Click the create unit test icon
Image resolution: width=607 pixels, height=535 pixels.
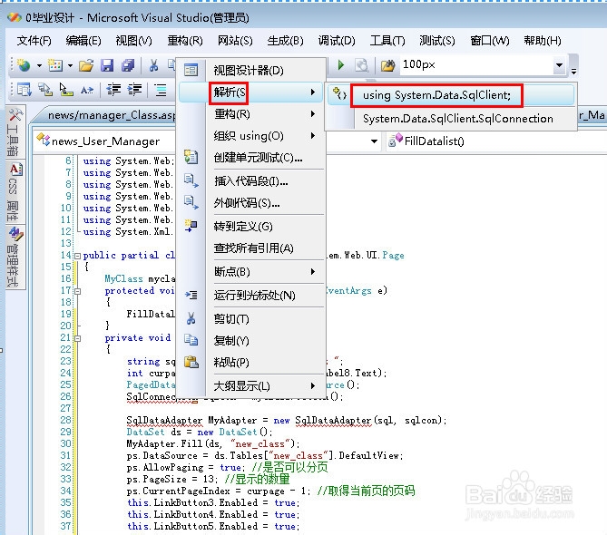click(191, 157)
